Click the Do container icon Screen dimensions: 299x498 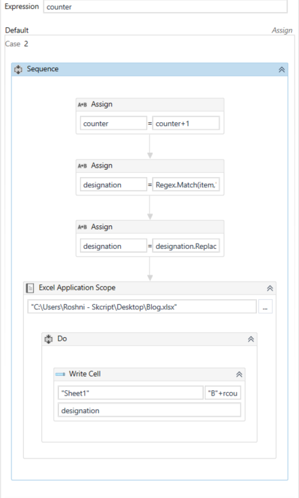[48, 339]
